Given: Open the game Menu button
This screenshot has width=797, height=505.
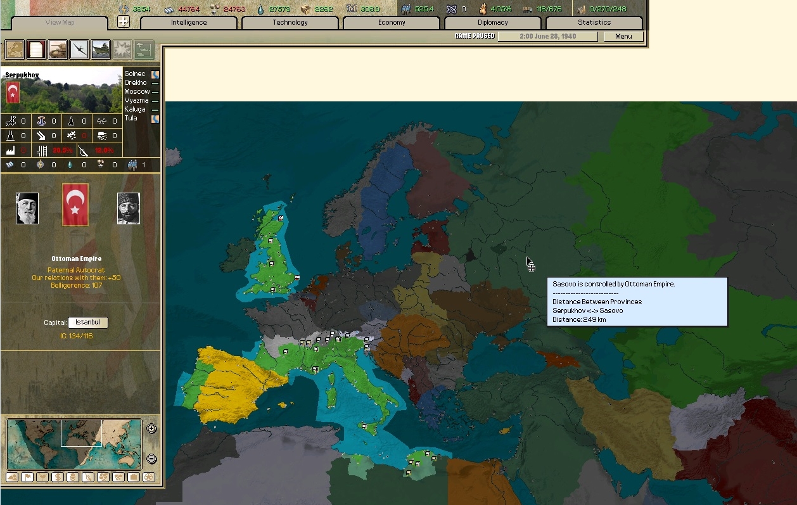Looking at the screenshot, I should (x=623, y=36).
